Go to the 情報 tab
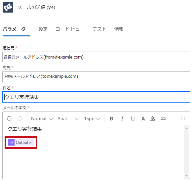 tap(119, 29)
